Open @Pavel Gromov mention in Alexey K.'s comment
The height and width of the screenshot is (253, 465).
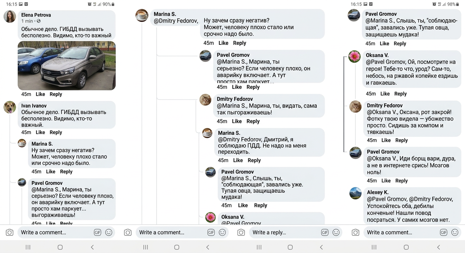(x=387, y=199)
